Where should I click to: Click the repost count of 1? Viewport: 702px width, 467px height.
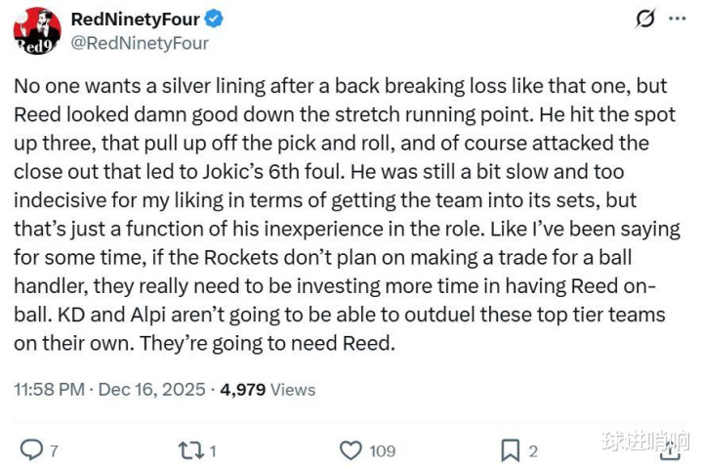point(211,450)
